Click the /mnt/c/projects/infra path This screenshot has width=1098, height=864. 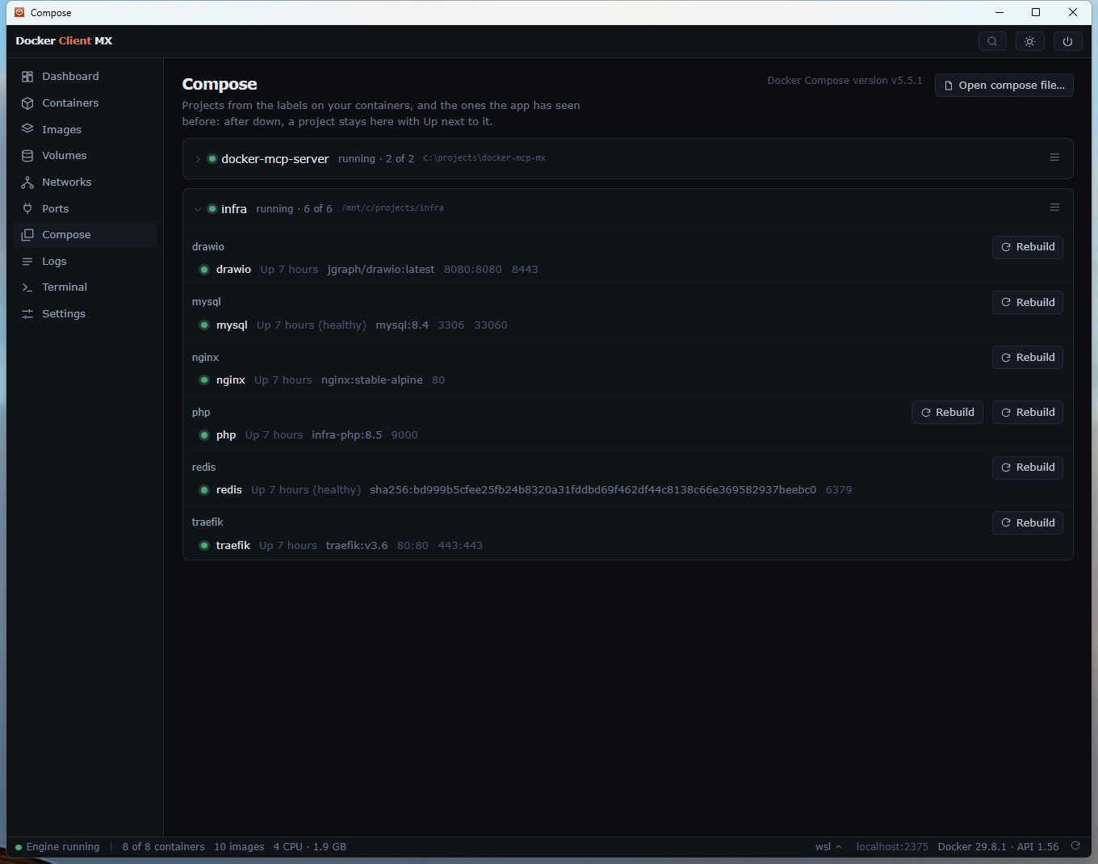[x=392, y=208]
